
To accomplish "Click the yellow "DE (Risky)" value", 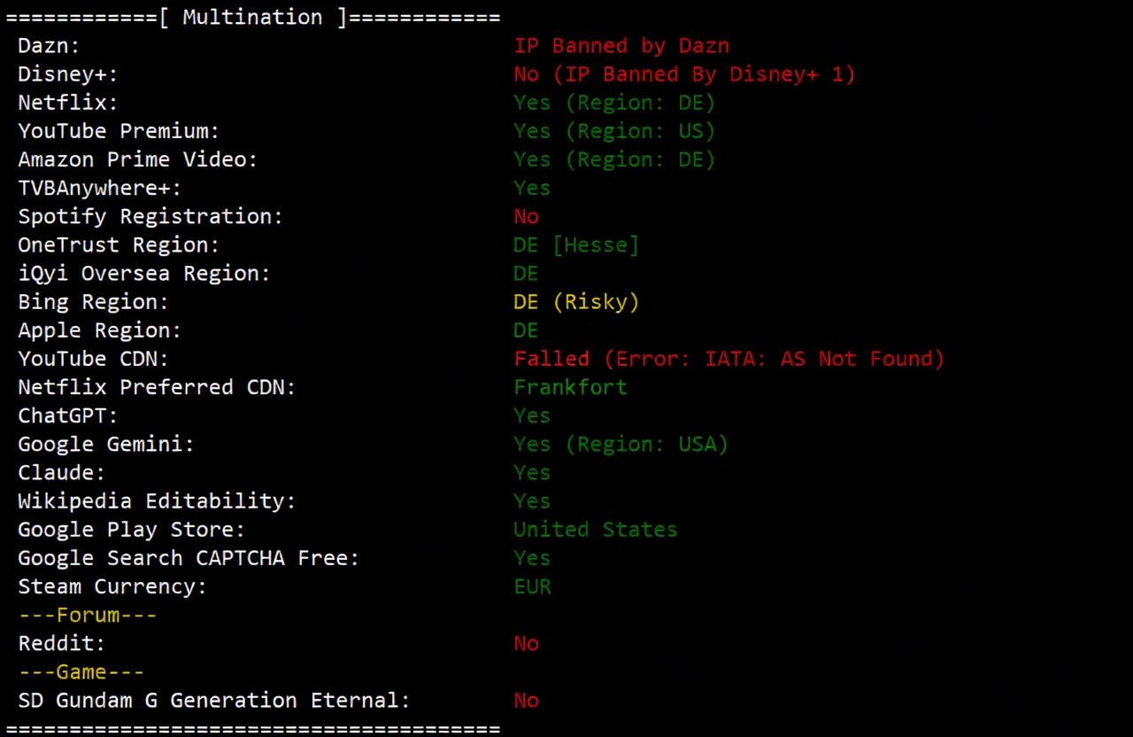I will click(x=576, y=302).
